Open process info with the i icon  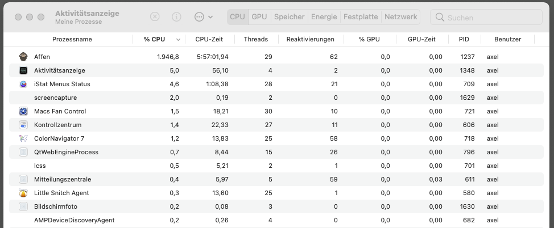click(x=176, y=16)
